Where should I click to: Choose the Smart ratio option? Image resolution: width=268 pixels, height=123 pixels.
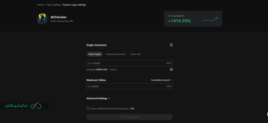tap(135, 54)
